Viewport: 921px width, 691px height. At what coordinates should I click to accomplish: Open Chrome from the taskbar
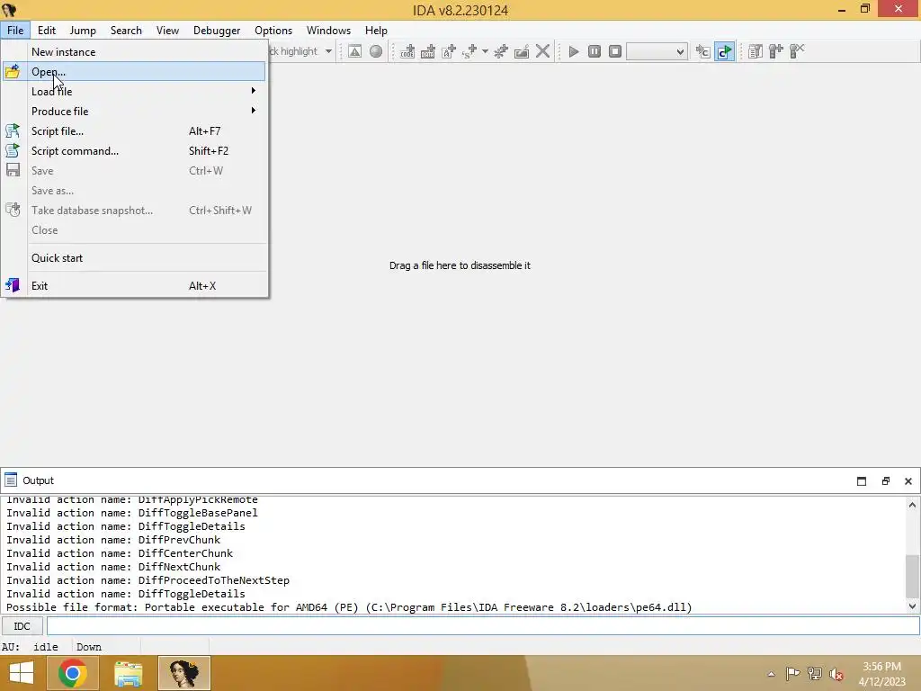pos(73,673)
